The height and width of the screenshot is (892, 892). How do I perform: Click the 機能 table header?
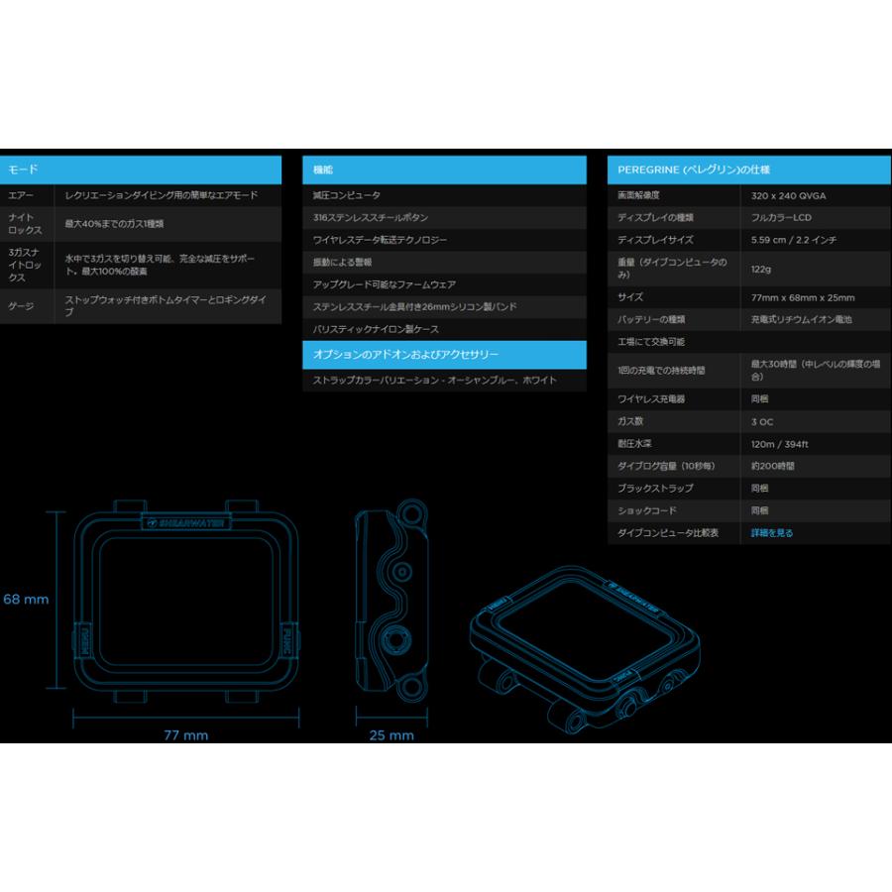[444, 169]
